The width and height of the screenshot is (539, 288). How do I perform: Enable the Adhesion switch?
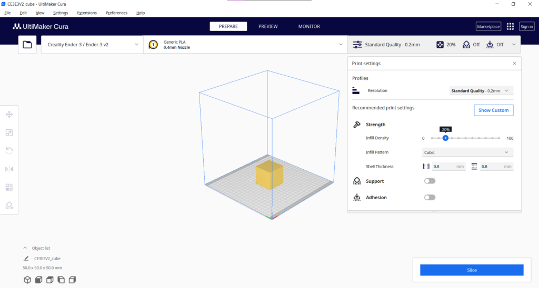click(x=430, y=198)
